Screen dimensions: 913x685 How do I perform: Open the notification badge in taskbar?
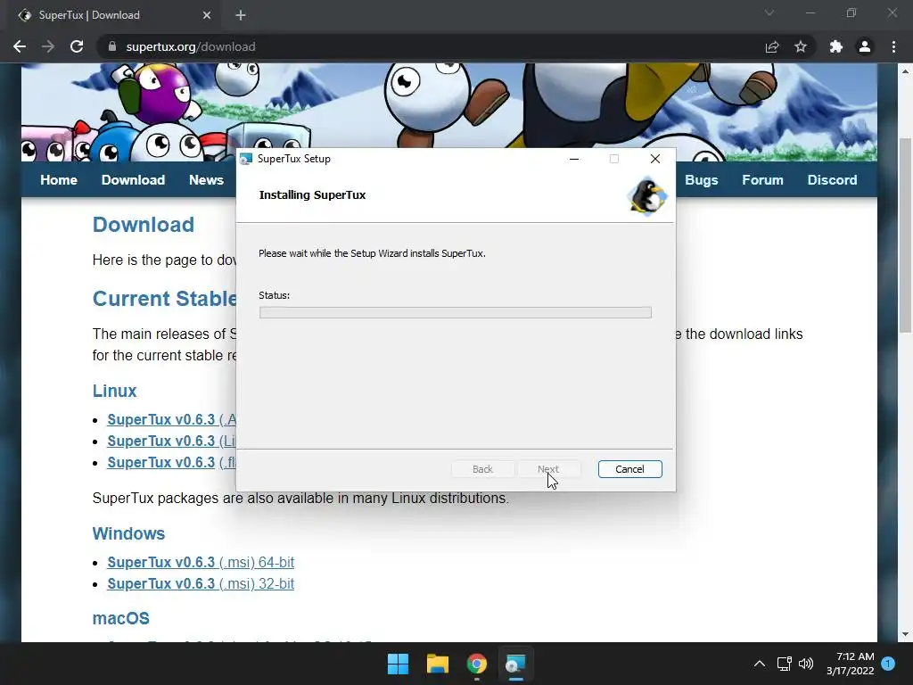(x=888, y=664)
